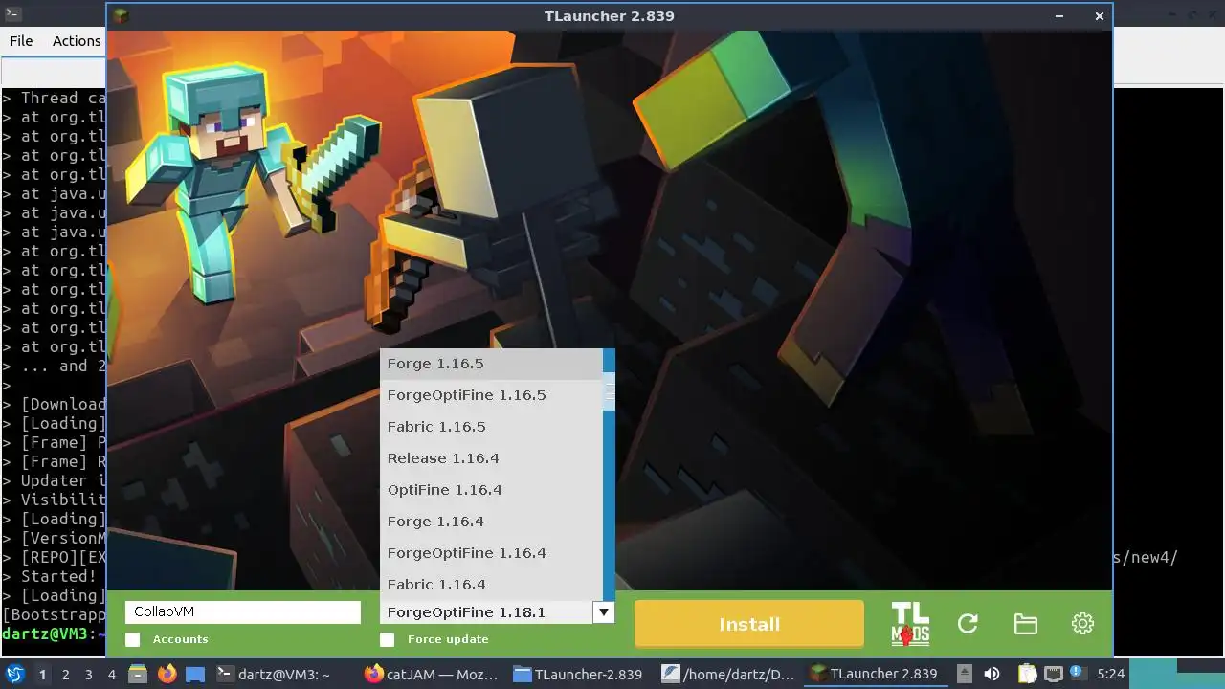
Task: Open the TL Mods icon
Action: click(910, 624)
